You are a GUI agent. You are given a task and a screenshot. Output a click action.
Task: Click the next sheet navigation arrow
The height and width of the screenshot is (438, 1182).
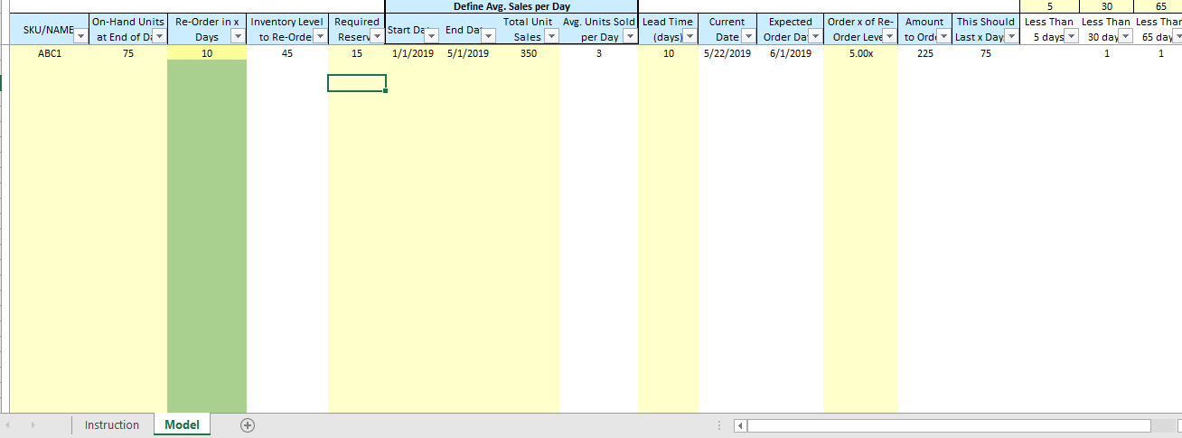[35, 424]
